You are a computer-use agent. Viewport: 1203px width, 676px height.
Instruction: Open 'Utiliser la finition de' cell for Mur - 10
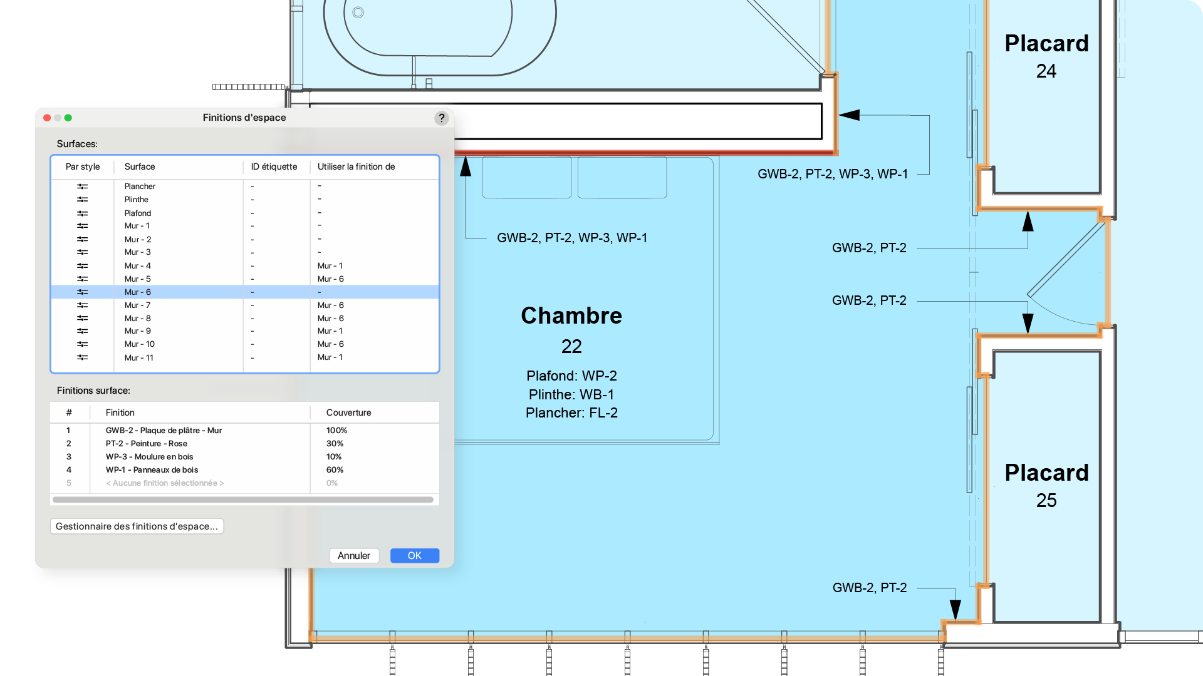(x=330, y=344)
